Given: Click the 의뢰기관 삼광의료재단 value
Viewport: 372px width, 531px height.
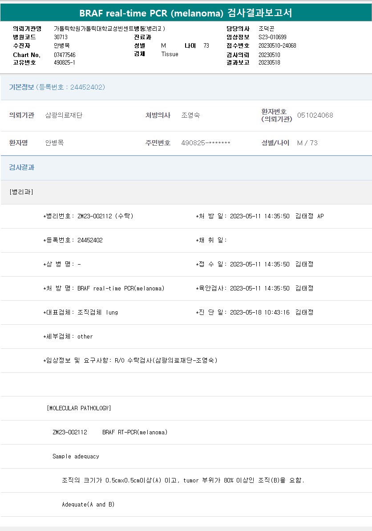Looking at the screenshot, I should tap(64, 115).
